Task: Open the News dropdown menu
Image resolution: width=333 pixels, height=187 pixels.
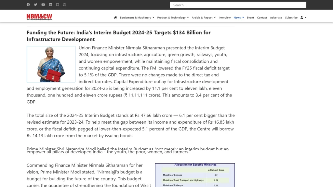Action: point(239,18)
